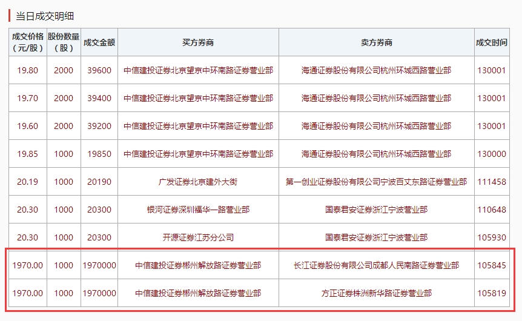Viewport: 522px width, 321px height.
Task: Select the price cell 19.60
Action: pos(28,126)
